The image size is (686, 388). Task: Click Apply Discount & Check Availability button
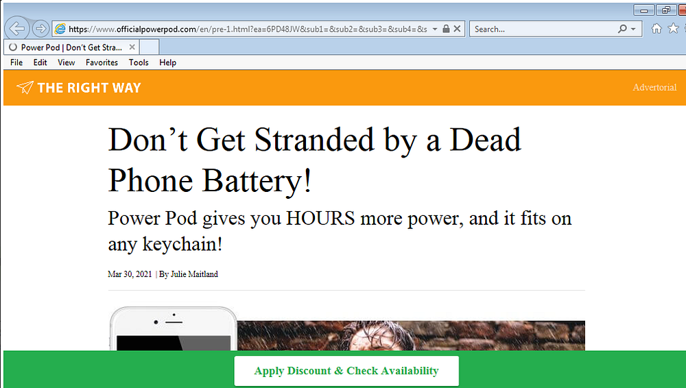click(346, 371)
